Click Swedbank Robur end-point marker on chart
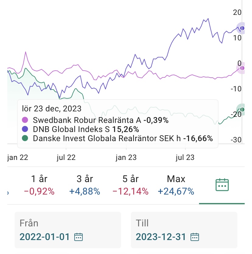252x254 pixels. tap(242, 68)
